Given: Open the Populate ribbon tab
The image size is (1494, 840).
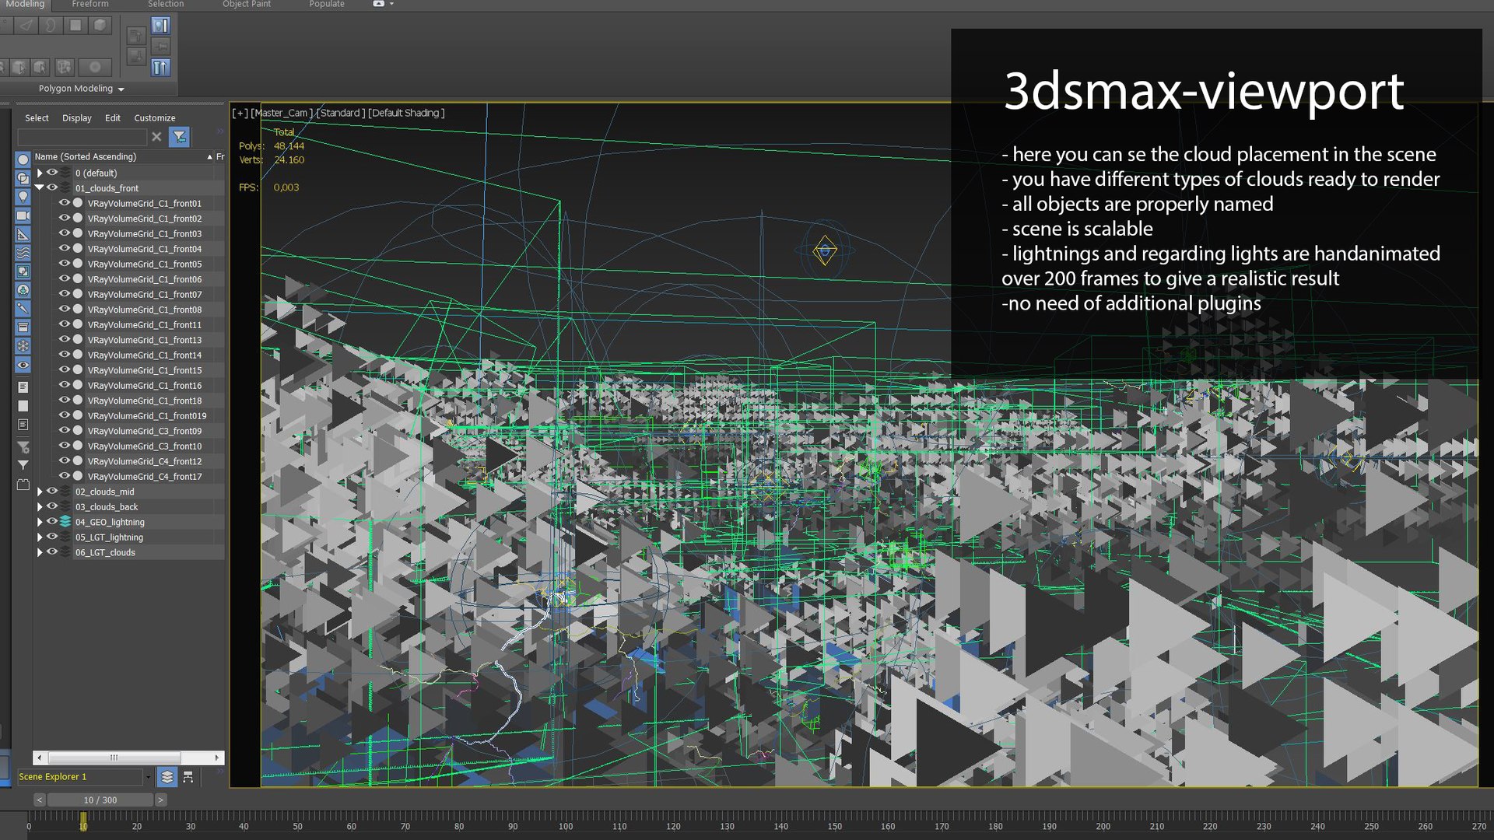Looking at the screenshot, I should pos(327,4).
